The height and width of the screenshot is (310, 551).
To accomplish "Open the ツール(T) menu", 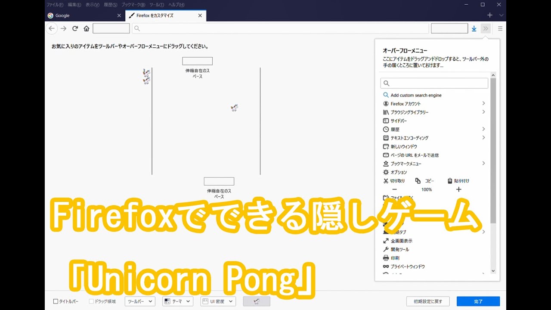I will (x=156, y=5).
